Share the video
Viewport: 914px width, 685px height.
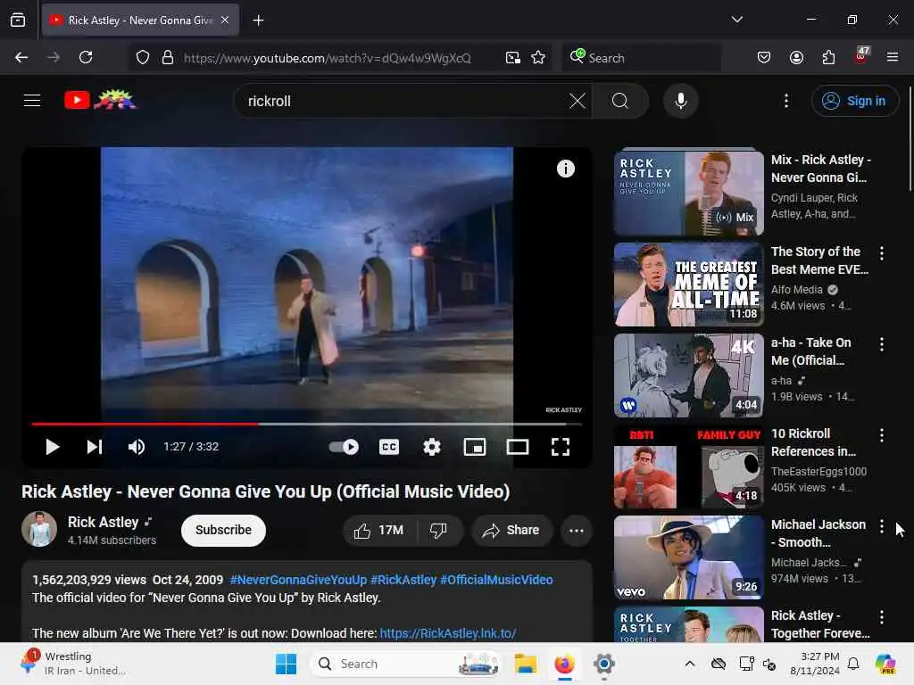(511, 530)
